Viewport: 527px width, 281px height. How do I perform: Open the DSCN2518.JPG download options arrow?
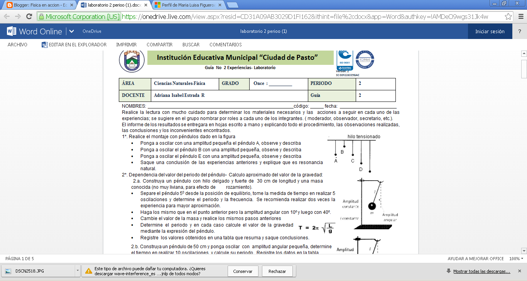[x=78, y=271]
